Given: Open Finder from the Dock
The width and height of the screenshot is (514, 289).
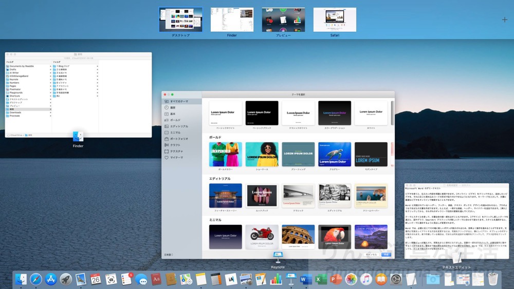Looking at the screenshot, I should click(21, 279).
